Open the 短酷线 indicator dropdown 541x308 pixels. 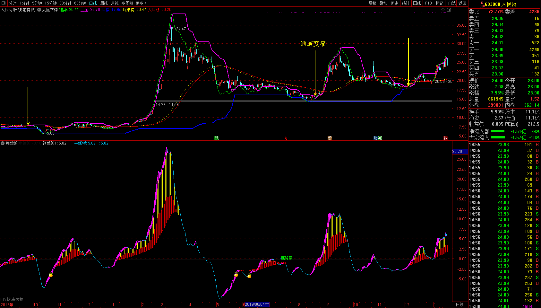3,143
